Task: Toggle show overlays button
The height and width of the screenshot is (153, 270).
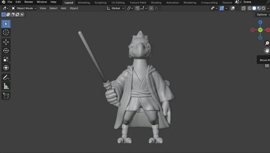Action: coord(232,8)
